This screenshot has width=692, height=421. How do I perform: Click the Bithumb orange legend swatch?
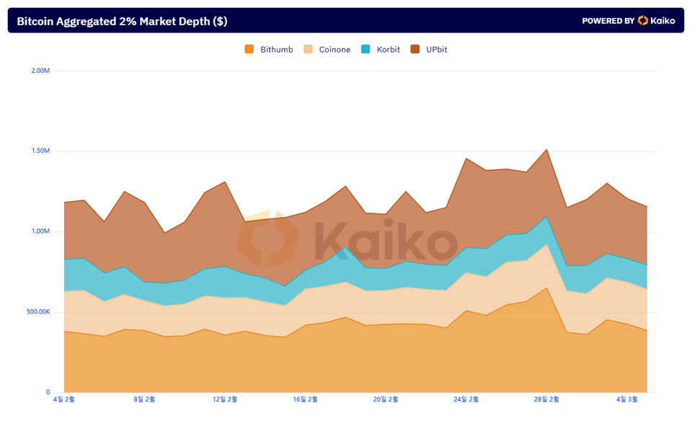(249, 50)
